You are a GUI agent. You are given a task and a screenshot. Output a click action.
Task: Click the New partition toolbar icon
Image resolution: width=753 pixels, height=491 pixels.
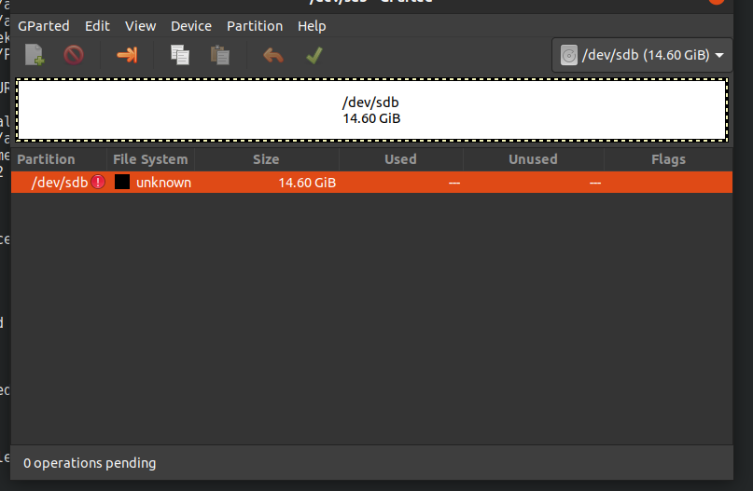pos(35,56)
